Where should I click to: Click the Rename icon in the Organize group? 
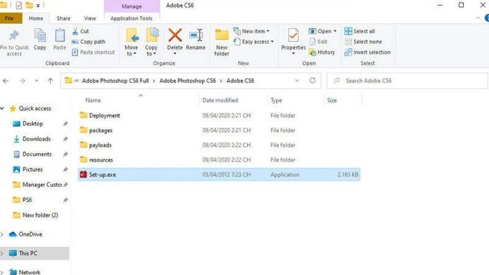coord(196,37)
